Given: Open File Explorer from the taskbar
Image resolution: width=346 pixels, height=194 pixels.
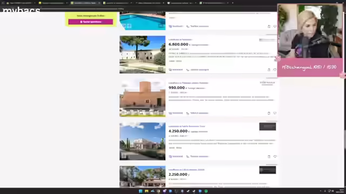Looking at the screenshot, I should click(x=147, y=191).
